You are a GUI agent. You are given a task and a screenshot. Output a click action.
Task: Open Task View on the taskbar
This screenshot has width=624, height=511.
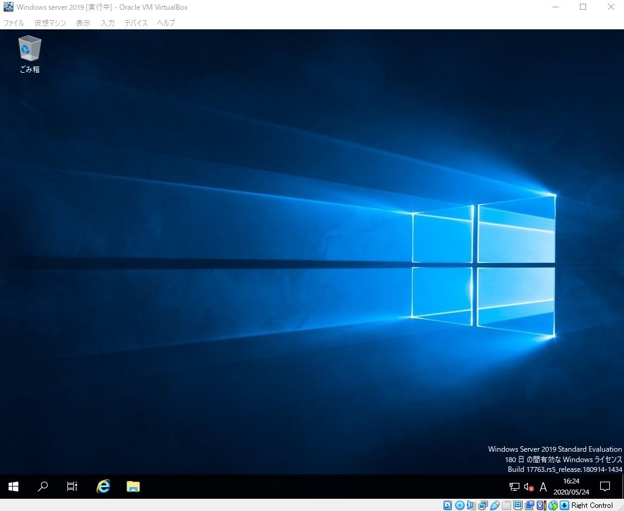[x=72, y=487]
